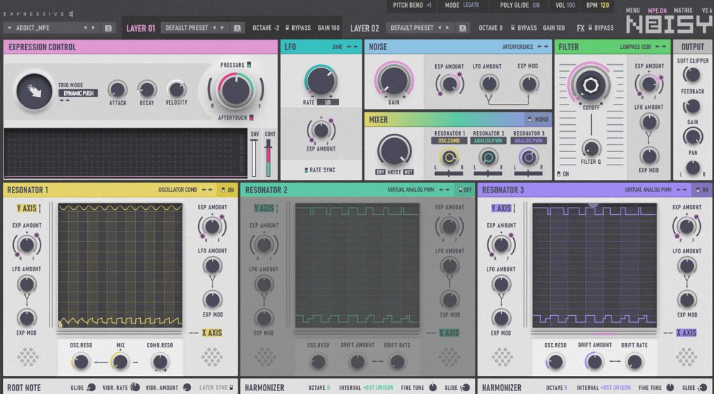Click the Noise Gain knob
714x394 pixels.
pos(394,81)
